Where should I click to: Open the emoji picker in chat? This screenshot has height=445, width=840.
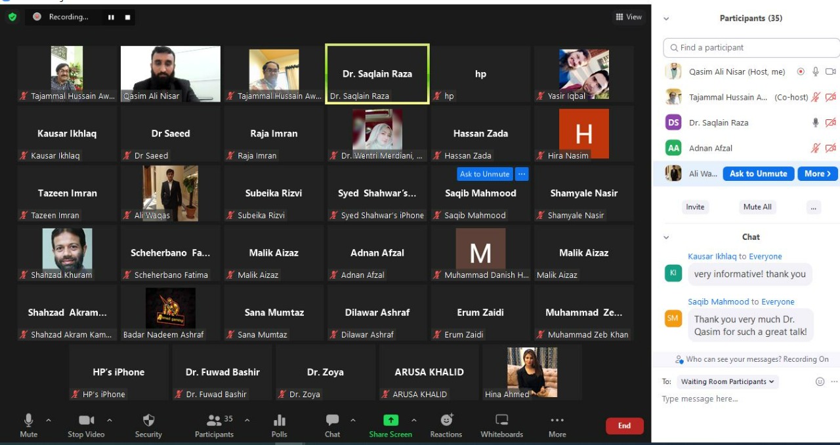tap(820, 381)
